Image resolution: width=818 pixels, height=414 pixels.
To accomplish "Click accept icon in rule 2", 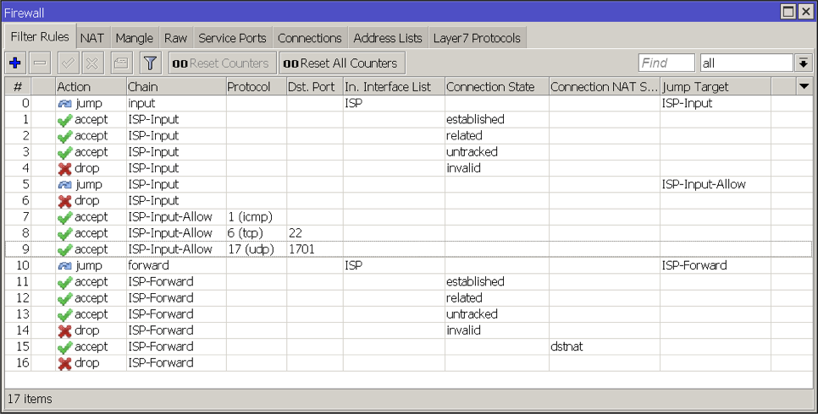I will click(x=64, y=136).
